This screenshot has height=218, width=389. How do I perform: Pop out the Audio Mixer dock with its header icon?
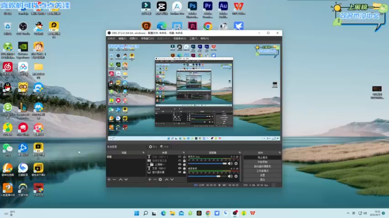tap(240, 153)
